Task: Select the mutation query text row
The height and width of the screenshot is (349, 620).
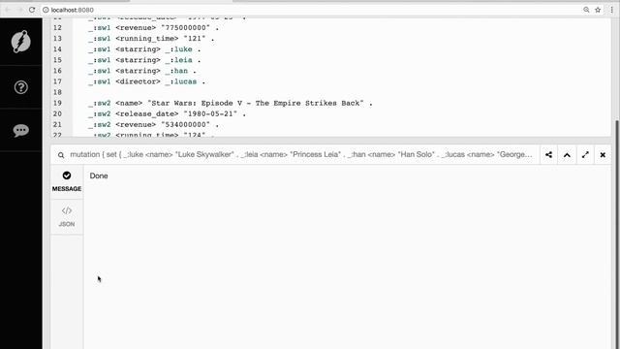Action: [301, 155]
